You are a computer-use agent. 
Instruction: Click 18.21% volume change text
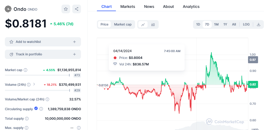pyautogui.click(x=50, y=85)
